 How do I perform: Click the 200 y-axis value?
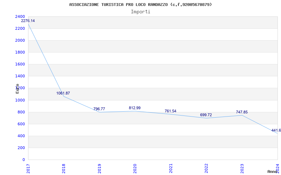point(21,148)
